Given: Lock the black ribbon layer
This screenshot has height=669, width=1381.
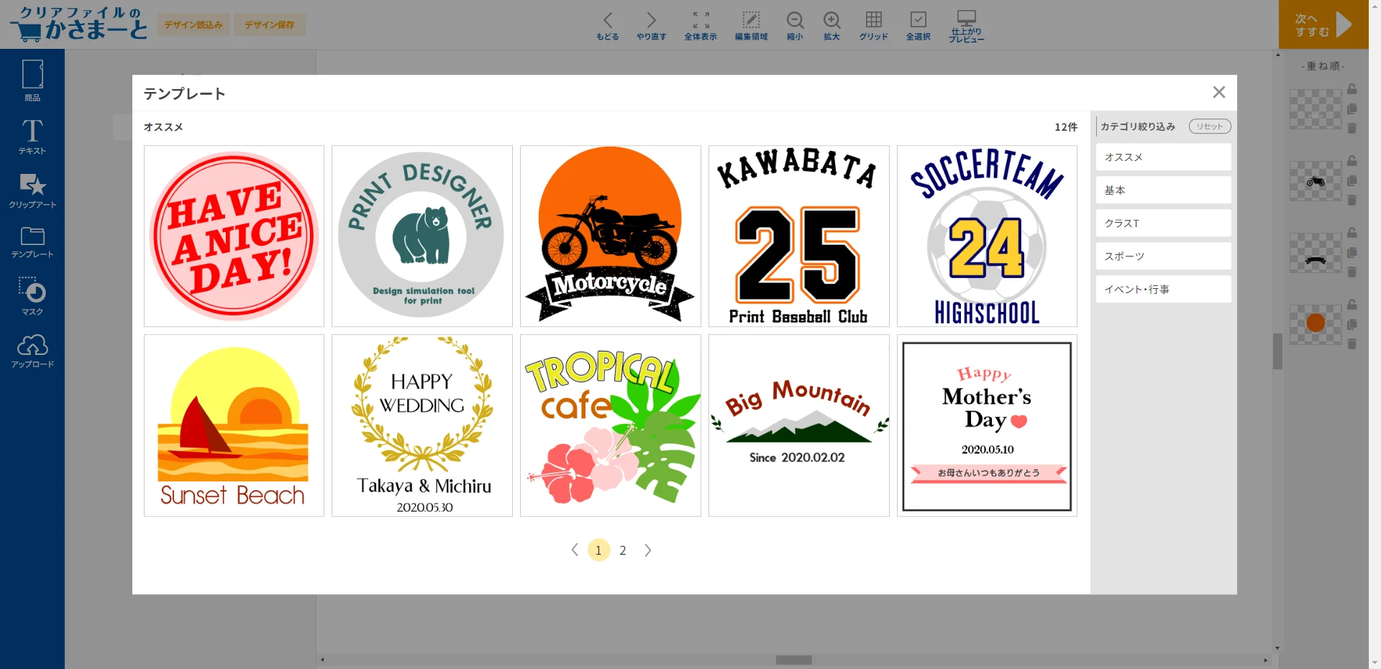Looking at the screenshot, I should click(1352, 233).
